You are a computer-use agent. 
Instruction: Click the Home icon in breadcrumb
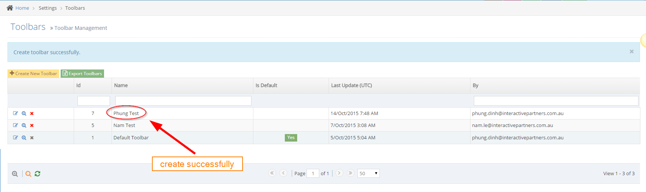tap(10, 8)
